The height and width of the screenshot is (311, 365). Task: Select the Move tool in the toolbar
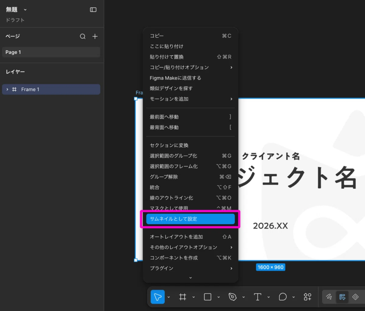click(158, 297)
